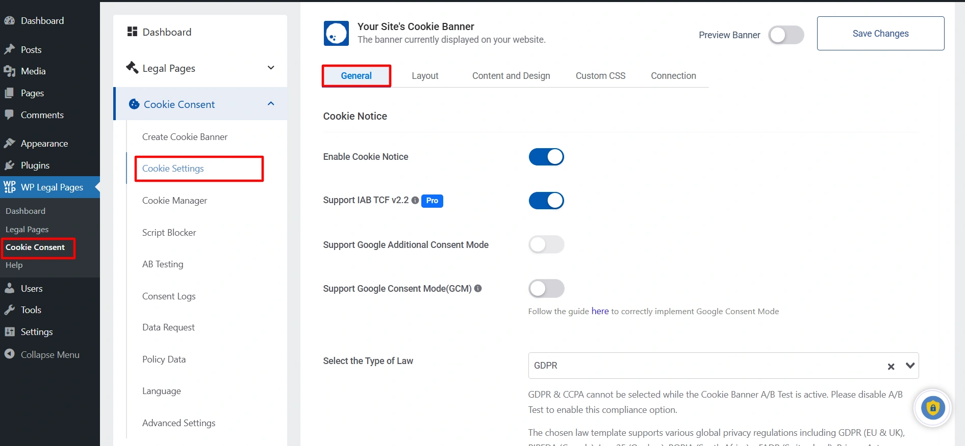Open Advanced Settings submenu item

tap(179, 423)
